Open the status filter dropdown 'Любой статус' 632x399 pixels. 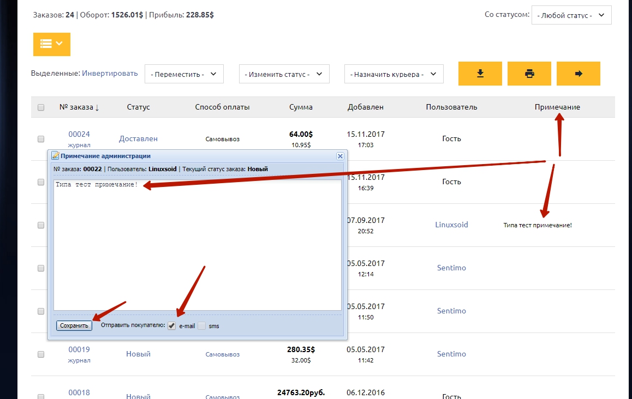pyautogui.click(x=571, y=15)
